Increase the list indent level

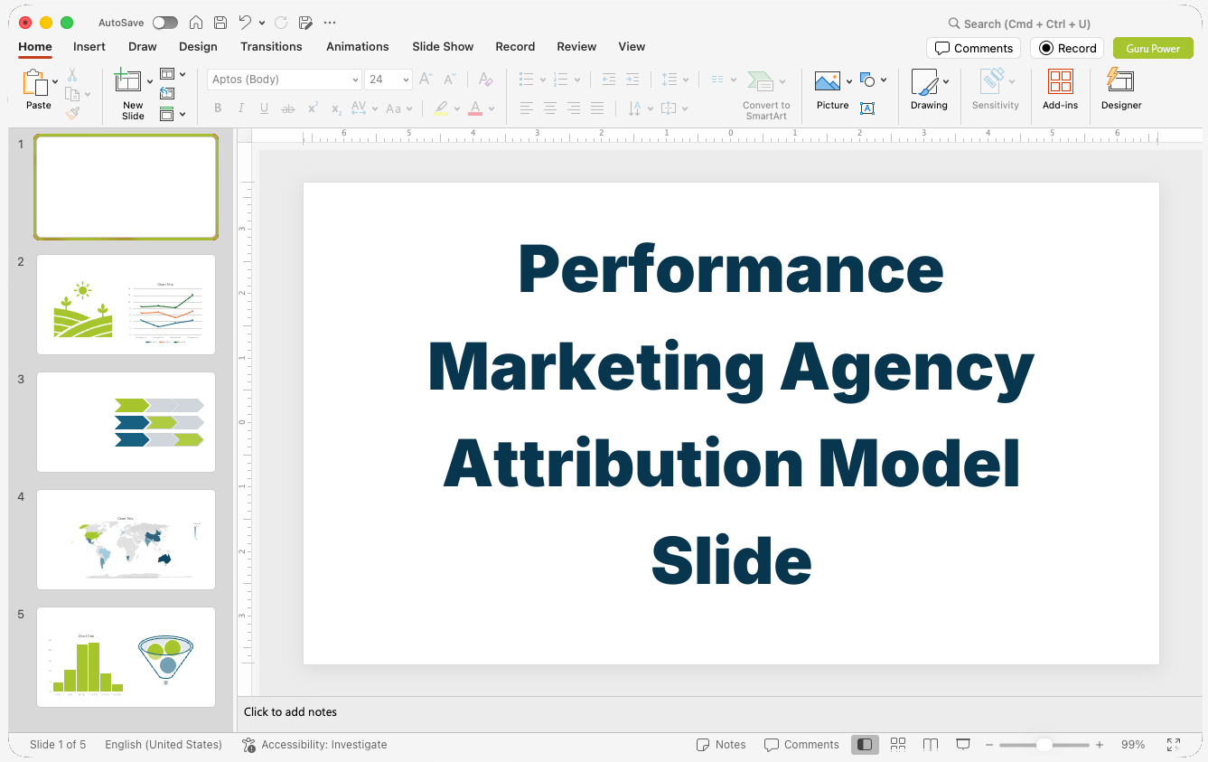click(632, 80)
